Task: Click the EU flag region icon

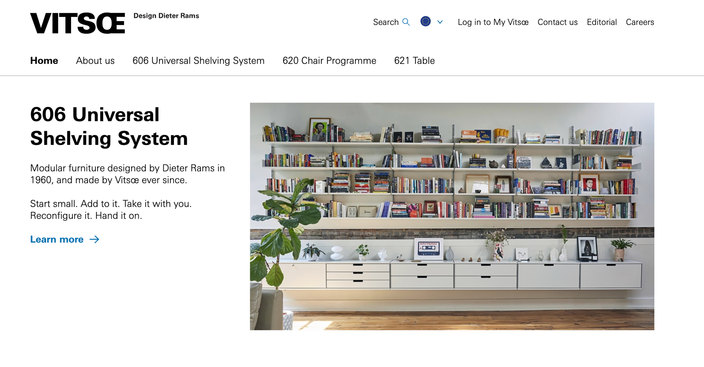Action: (x=426, y=21)
